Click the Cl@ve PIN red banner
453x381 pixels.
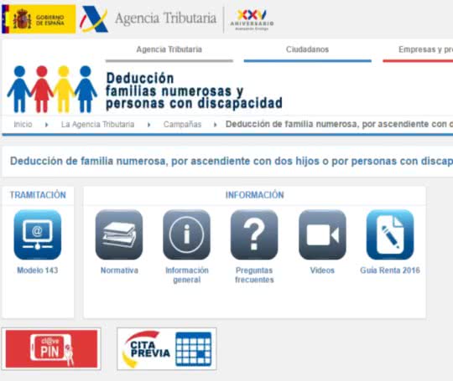click(51, 349)
